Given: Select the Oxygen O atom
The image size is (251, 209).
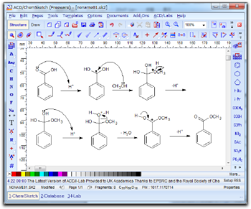Looking at the screenshot, I should pyautogui.click(x=12, y=94).
